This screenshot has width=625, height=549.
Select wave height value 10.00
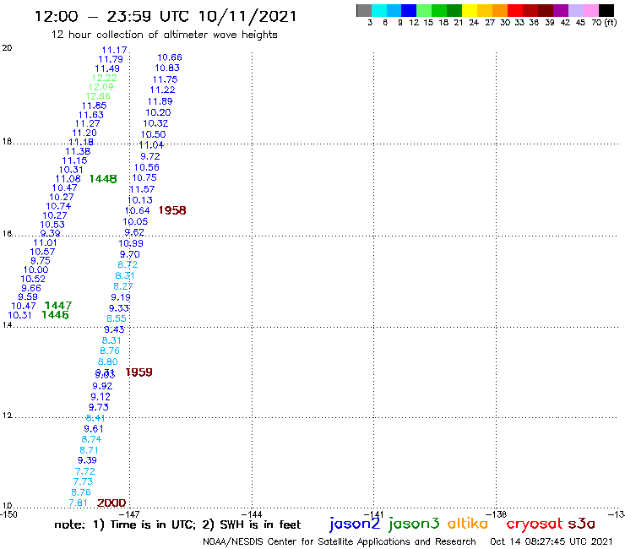point(35,269)
